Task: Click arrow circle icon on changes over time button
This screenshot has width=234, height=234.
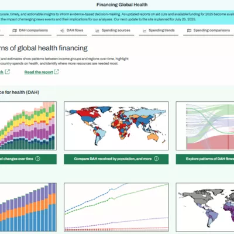Action: click(38, 159)
